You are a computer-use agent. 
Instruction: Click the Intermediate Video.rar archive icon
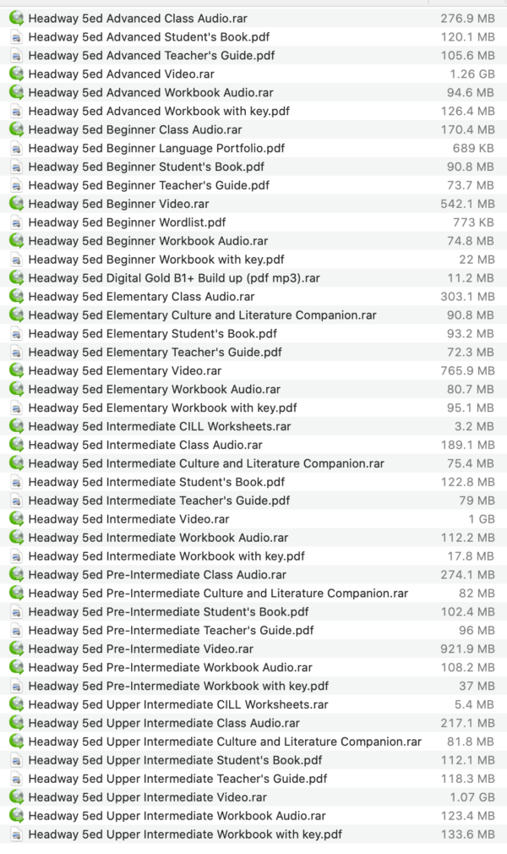16,519
